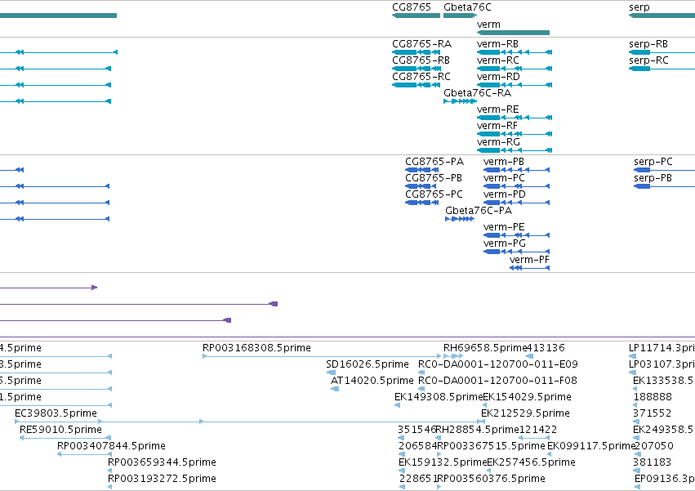Image resolution: width=695 pixels, height=491 pixels.
Task: Choose the verm-RG transcript
Action: (498, 142)
